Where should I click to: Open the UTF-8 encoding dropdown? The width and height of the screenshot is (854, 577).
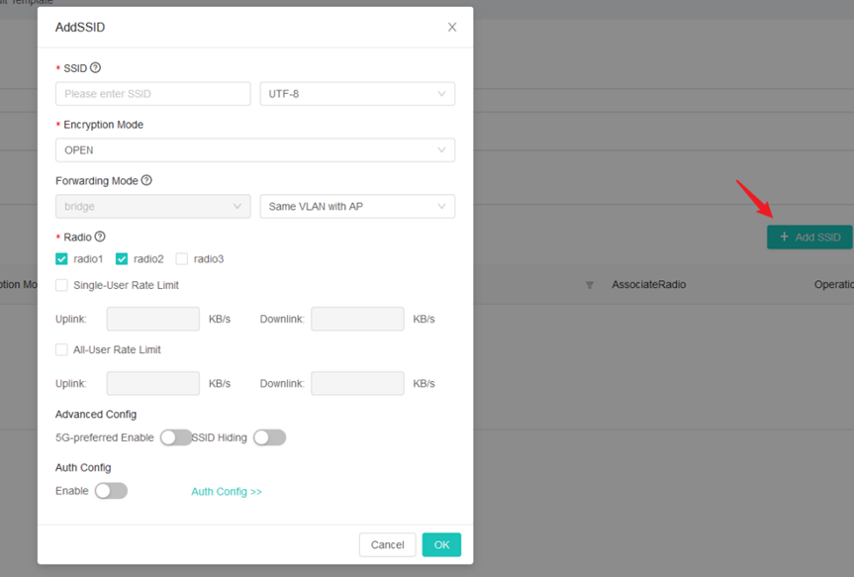click(356, 94)
